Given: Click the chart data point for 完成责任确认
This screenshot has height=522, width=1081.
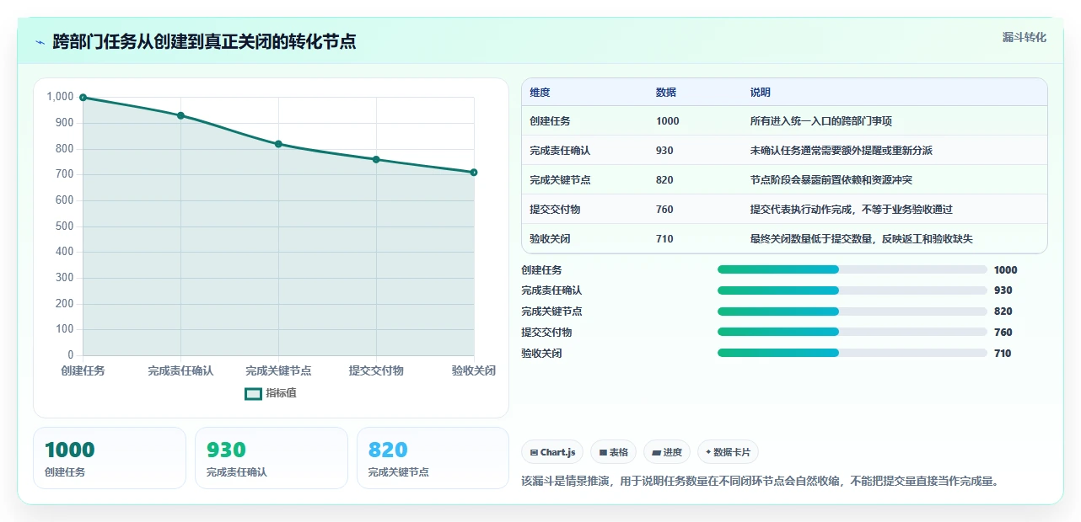Looking at the screenshot, I should tap(180, 115).
